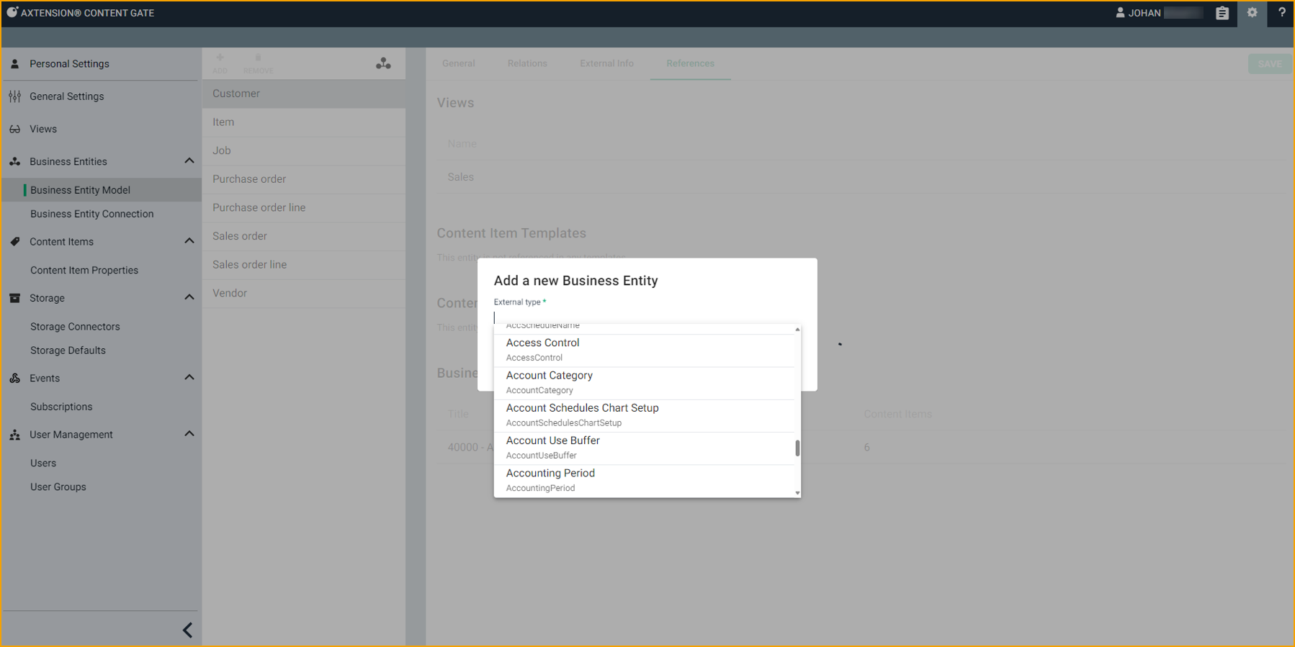The height and width of the screenshot is (647, 1295).
Task: Switch to the External Info tab
Action: tap(607, 63)
